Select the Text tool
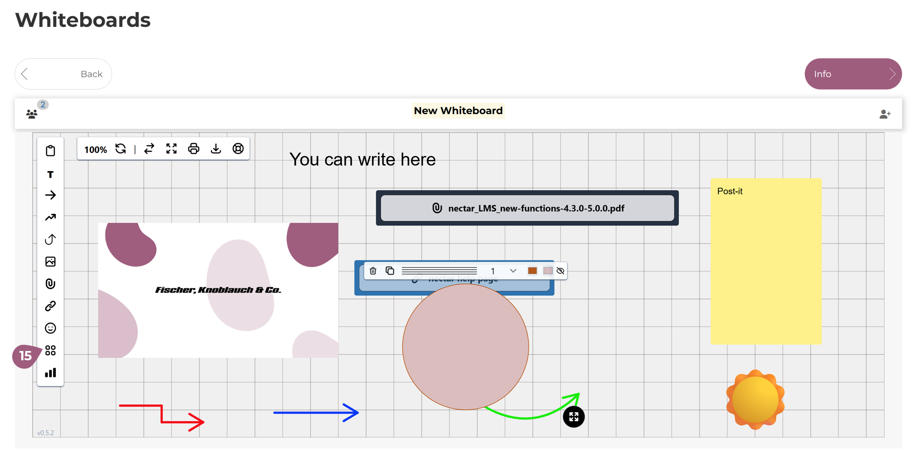The width and height of the screenshot is (916, 473). (50, 175)
